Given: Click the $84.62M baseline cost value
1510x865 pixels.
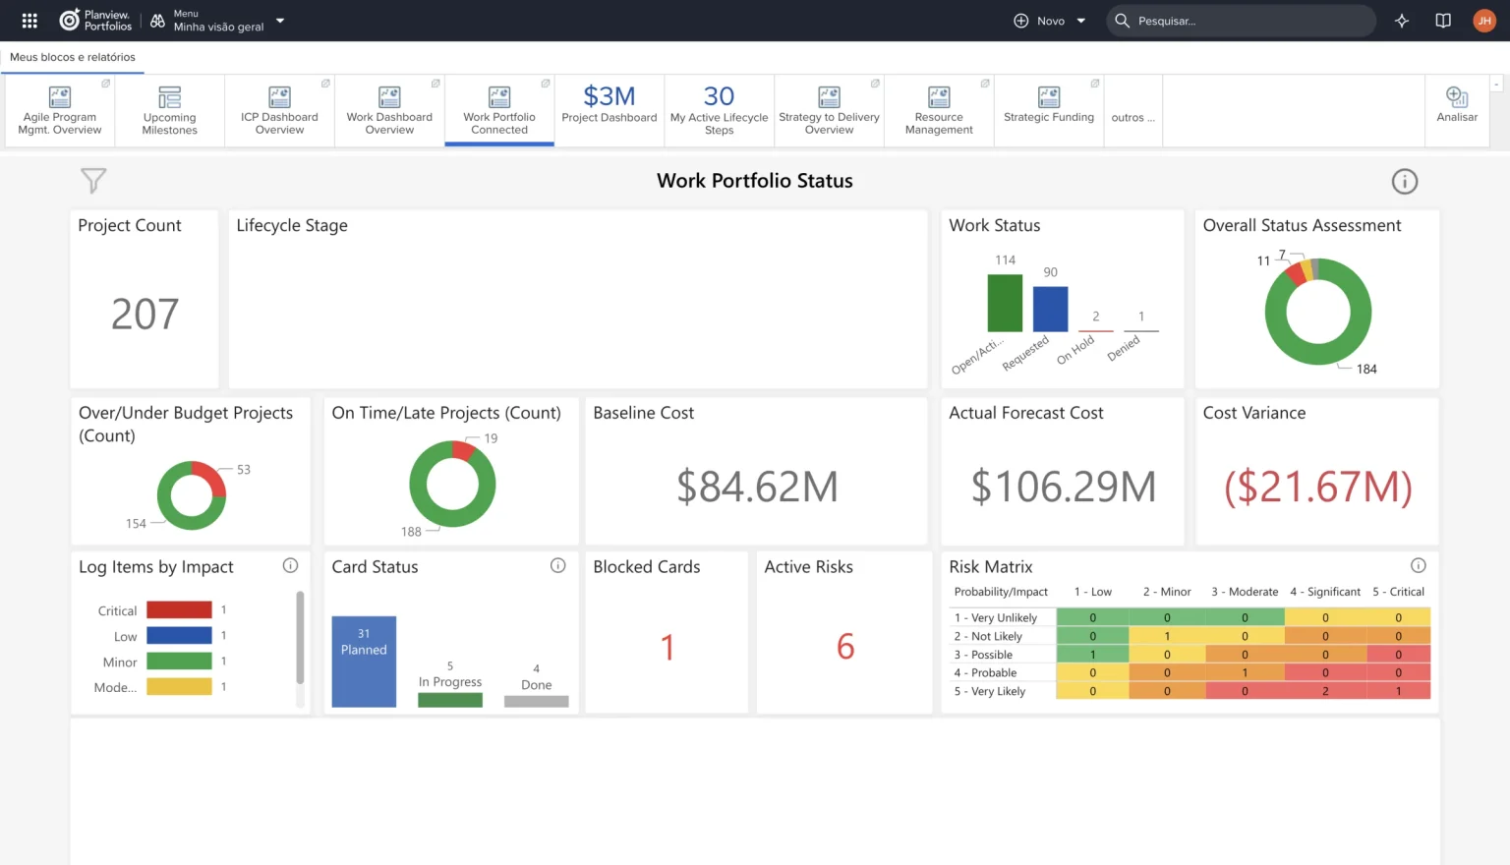Looking at the screenshot, I should coord(757,487).
